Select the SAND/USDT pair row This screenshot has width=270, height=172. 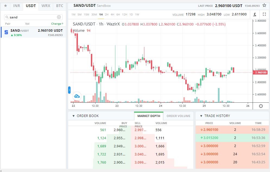[34, 32]
